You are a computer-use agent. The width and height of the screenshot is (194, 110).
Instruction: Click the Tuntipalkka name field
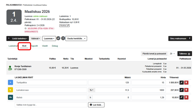[51, 82]
